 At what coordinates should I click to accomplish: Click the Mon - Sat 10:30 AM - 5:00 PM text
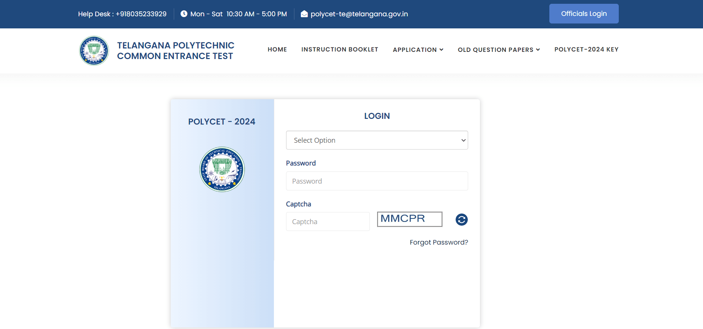point(239,14)
